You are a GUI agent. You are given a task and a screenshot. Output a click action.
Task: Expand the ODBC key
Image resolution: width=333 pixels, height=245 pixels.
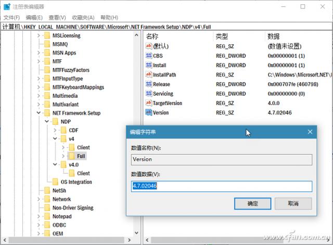click(x=39, y=225)
